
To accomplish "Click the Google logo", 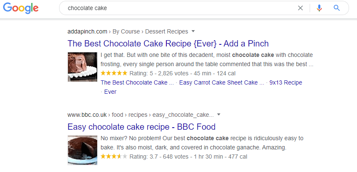I will (x=21, y=8).
